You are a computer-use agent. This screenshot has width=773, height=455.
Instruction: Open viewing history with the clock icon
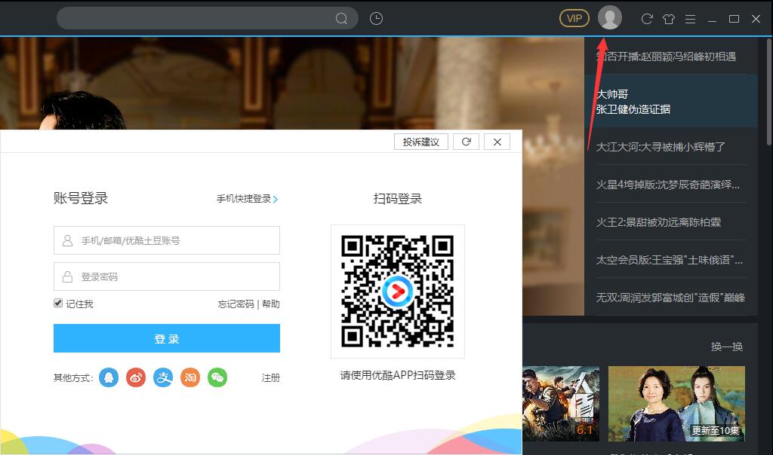[375, 17]
